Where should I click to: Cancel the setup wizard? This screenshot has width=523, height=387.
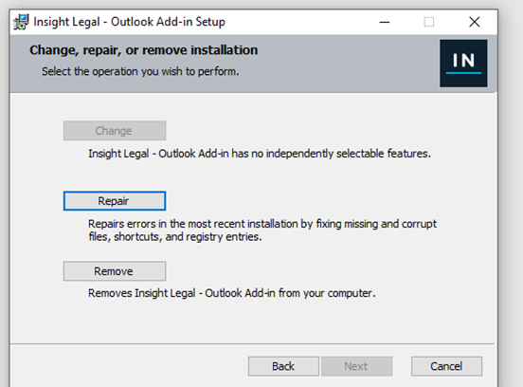[446, 366]
